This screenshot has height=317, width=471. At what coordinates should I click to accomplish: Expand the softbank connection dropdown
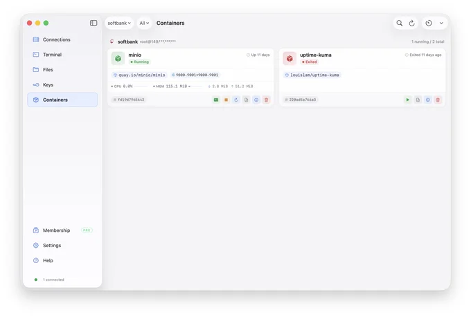pos(119,23)
